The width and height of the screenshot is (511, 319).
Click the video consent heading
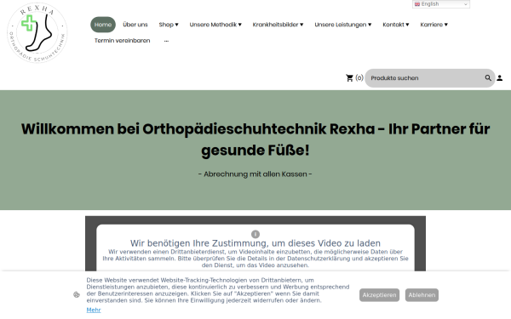click(255, 243)
